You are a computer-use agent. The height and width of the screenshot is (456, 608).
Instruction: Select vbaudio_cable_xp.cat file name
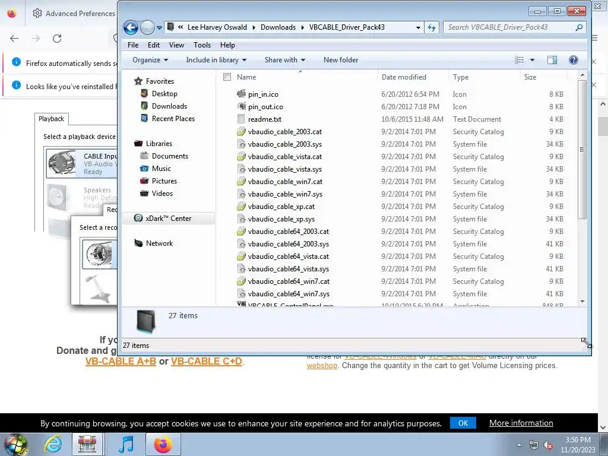pyautogui.click(x=281, y=206)
